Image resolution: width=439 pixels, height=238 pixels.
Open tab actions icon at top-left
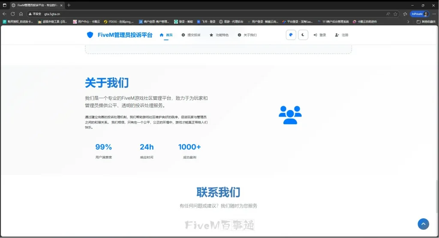coord(4,5)
